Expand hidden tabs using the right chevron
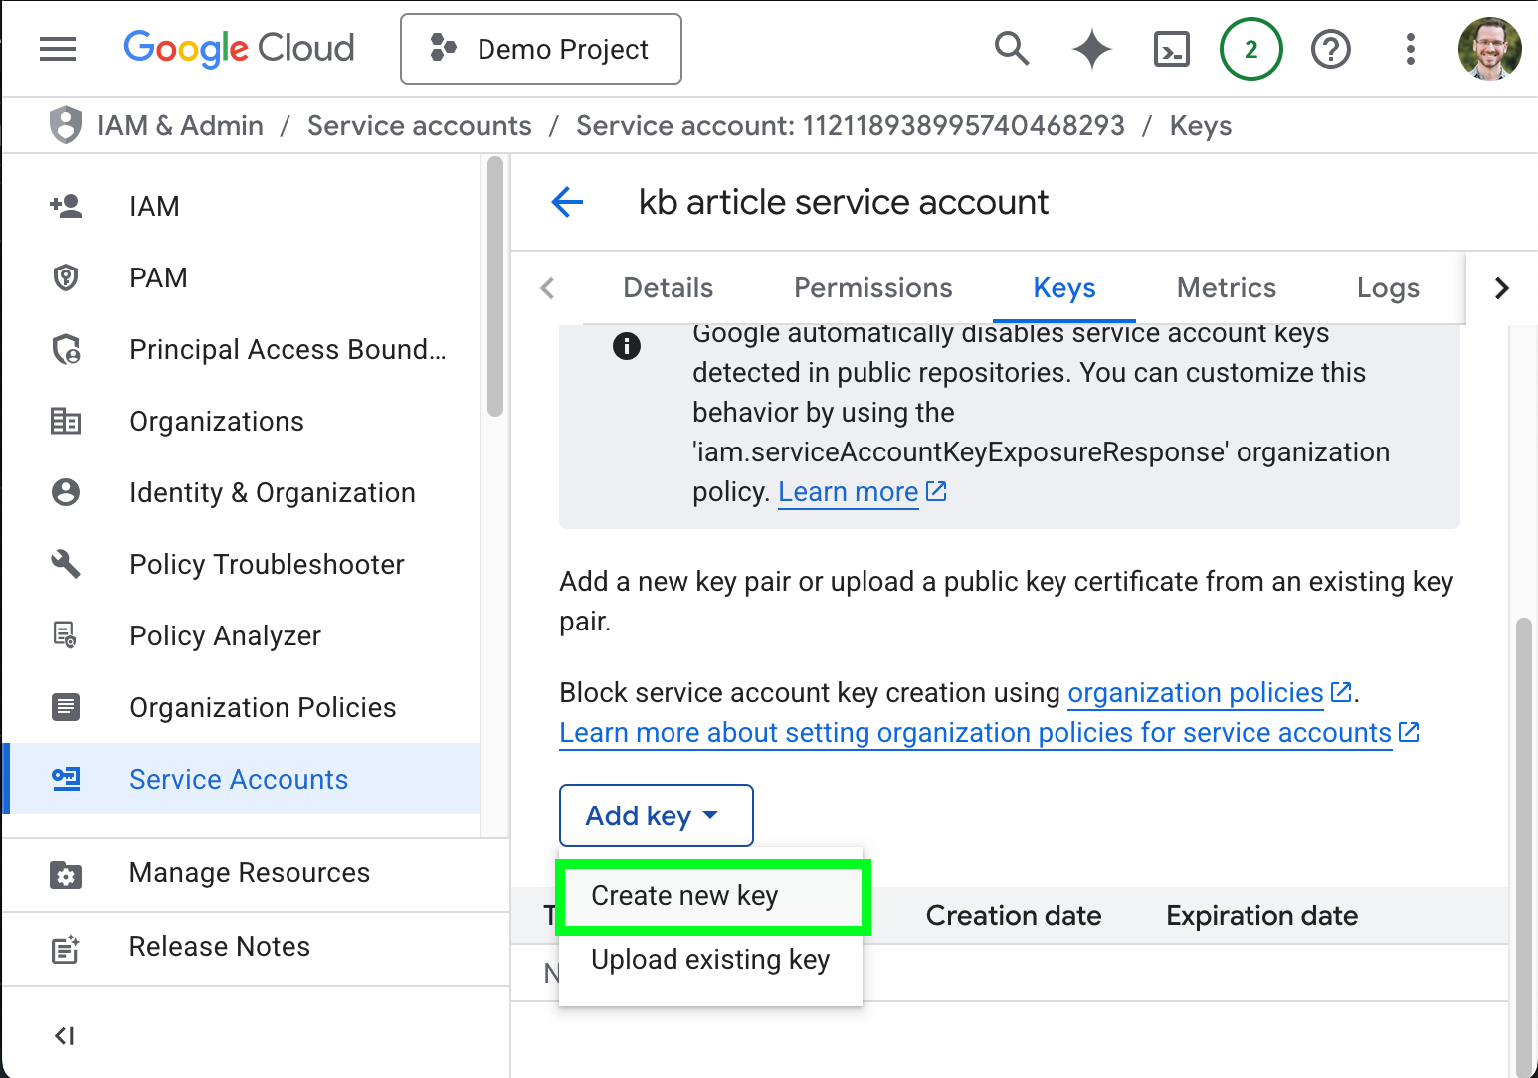 [1501, 288]
